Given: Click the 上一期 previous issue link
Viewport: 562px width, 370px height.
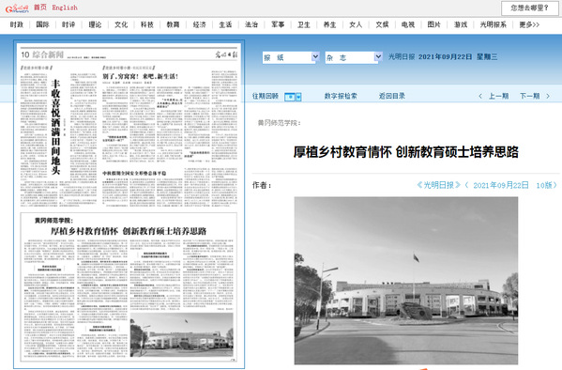Looking at the screenshot, I should (x=499, y=96).
